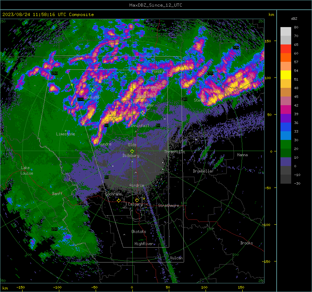Click the yellow diamond marker below Cochrane label

click(x=119, y=201)
